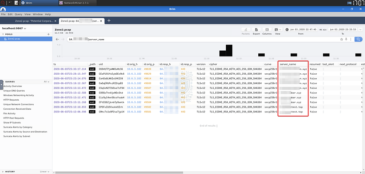The image size is (365, 174).
Task: Run the Unique DNS Queries query
Action: 14,91
